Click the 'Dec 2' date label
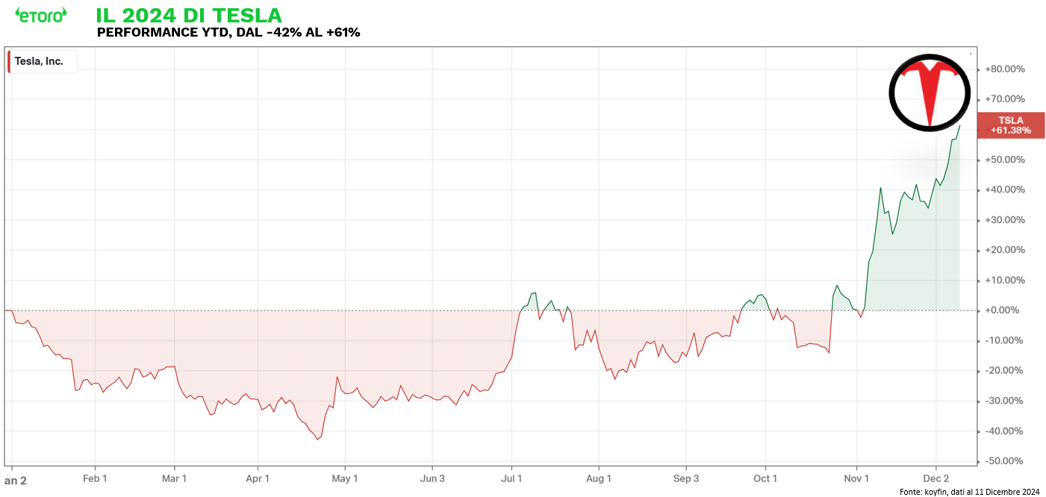This screenshot has height=497, width=1046. coord(936,478)
